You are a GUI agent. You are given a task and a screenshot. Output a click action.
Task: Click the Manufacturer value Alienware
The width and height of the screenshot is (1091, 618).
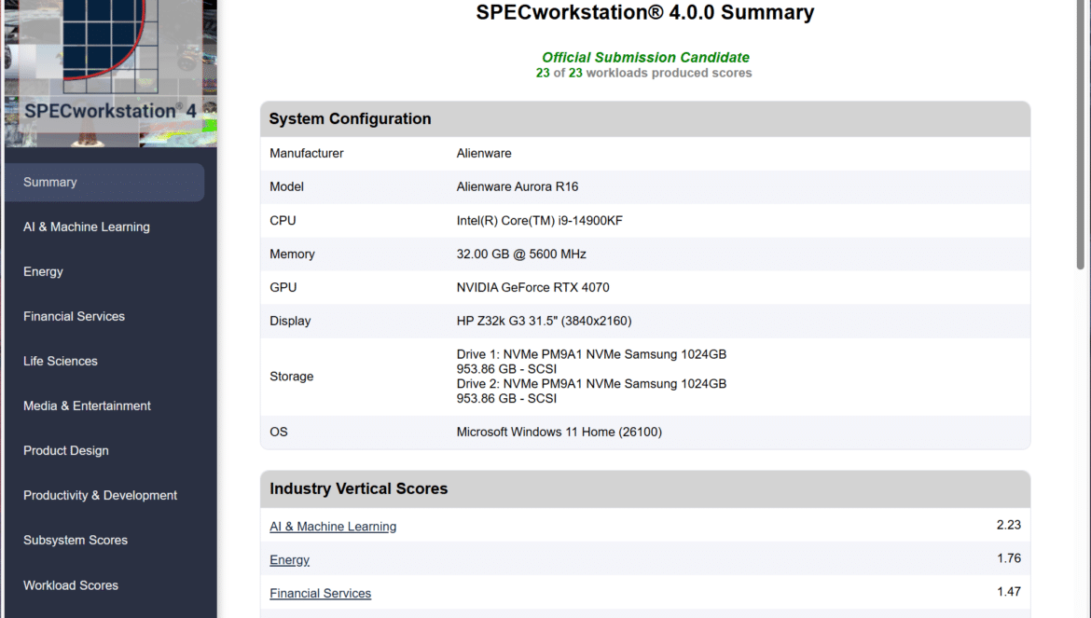point(484,153)
